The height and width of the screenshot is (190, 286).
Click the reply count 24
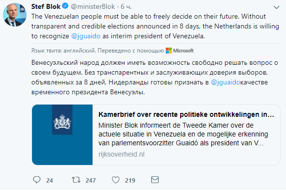tap(50, 180)
